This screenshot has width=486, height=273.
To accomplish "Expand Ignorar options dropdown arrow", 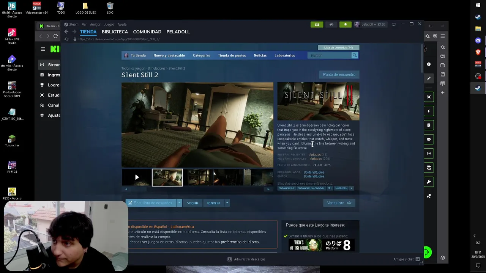I will [227, 203].
